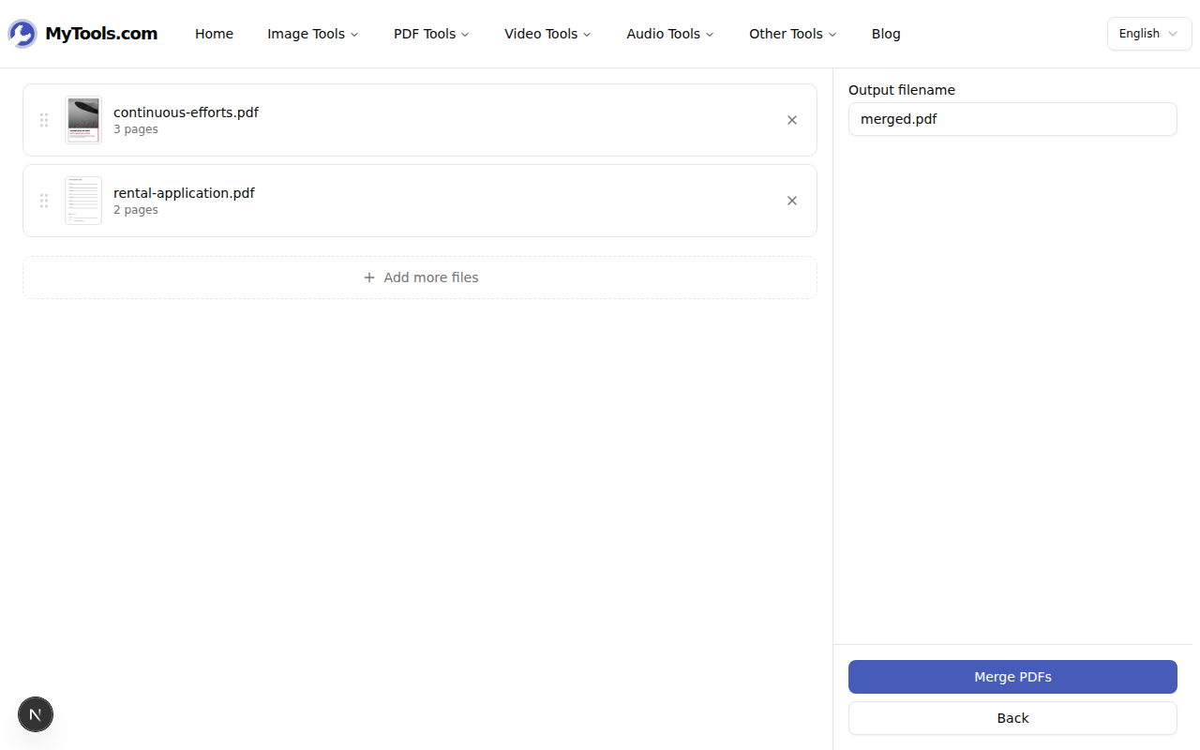1200x750 pixels.
Task: Remove rental-application.pdf using its X icon
Action: click(x=791, y=201)
